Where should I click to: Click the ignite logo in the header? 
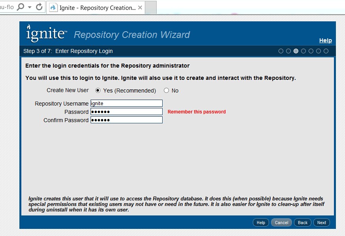click(46, 33)
